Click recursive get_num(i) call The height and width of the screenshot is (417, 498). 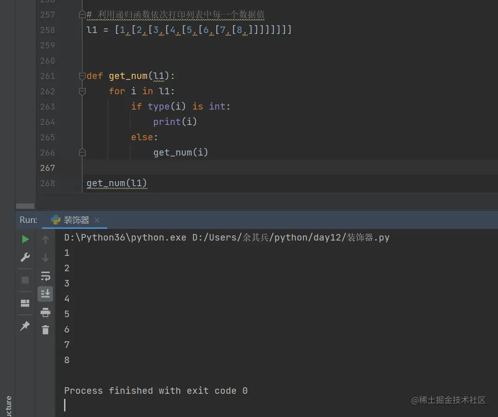pos(181,153)
